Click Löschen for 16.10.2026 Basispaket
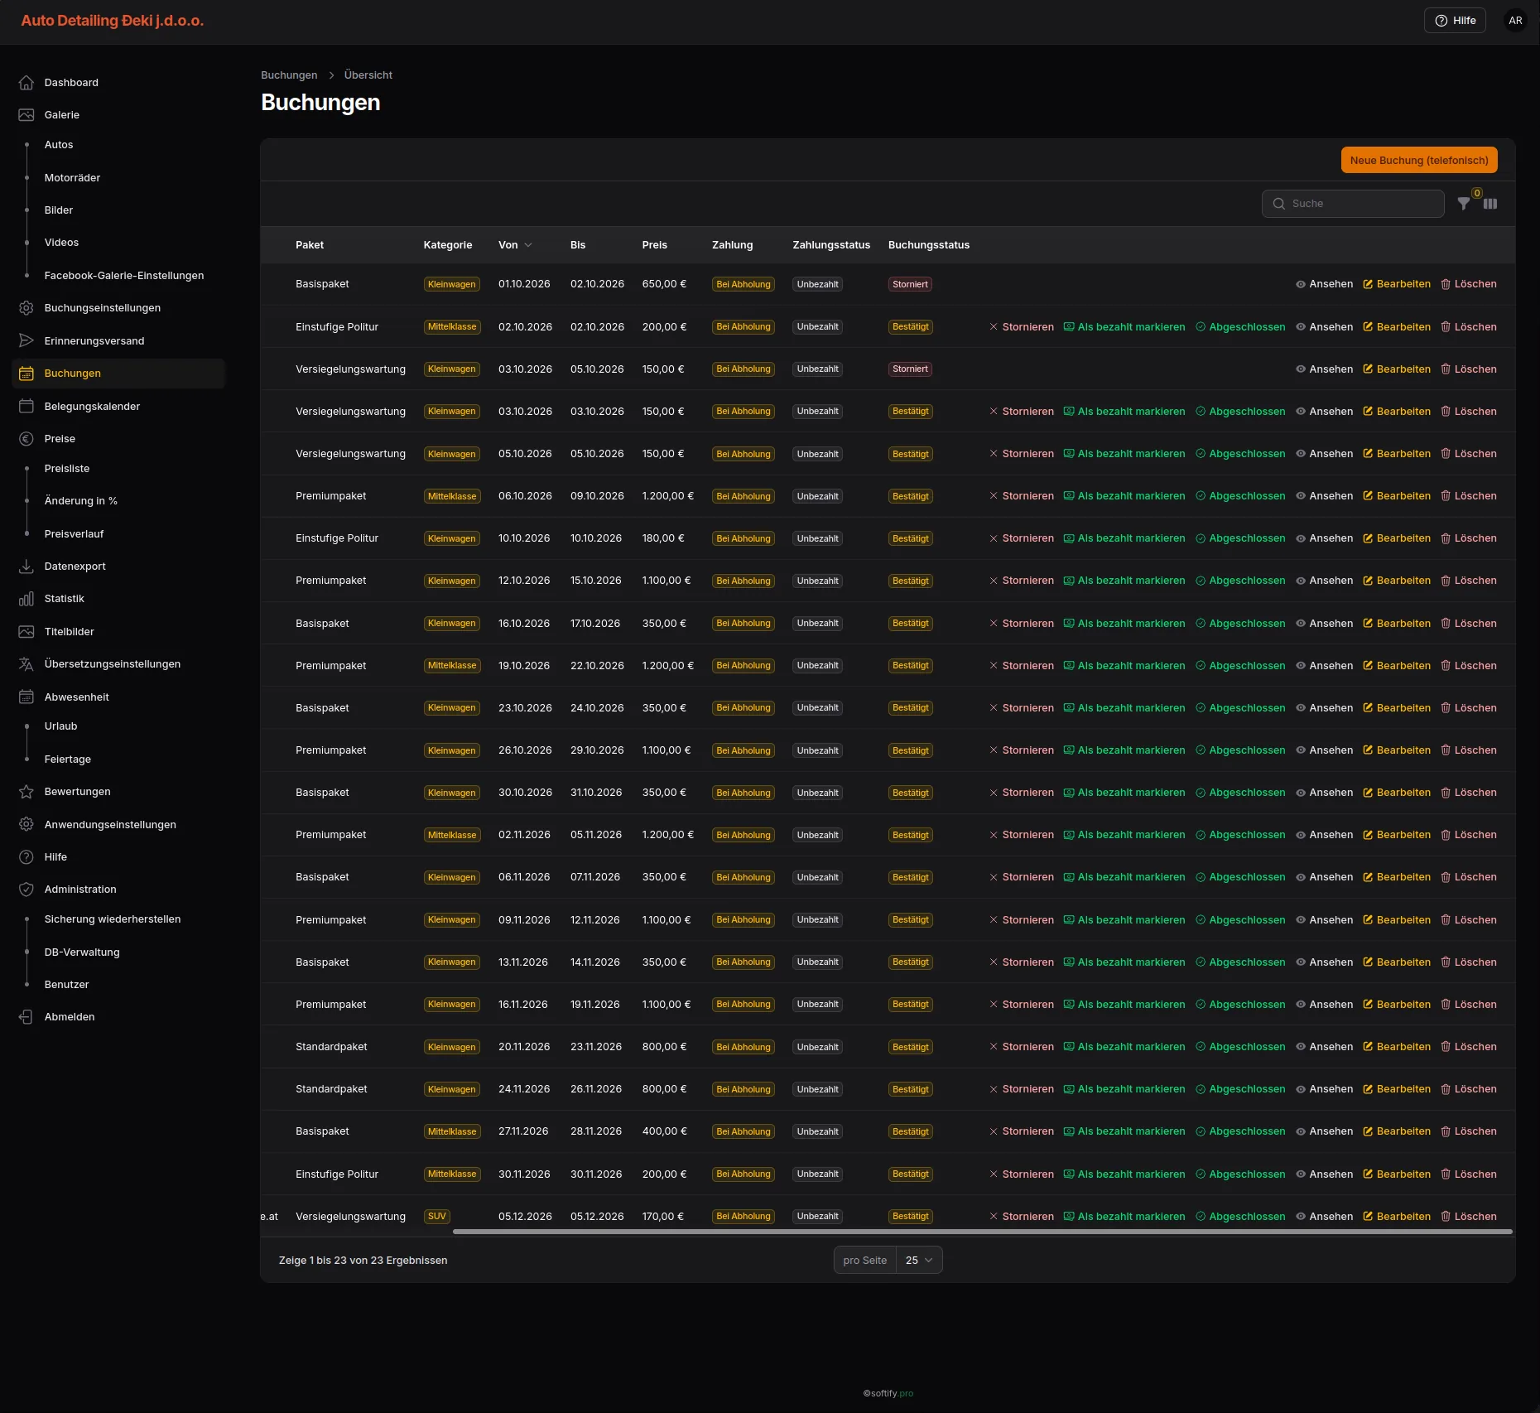The width and height of the screenshot is (1540, 1413). [x=1469, y=624]
